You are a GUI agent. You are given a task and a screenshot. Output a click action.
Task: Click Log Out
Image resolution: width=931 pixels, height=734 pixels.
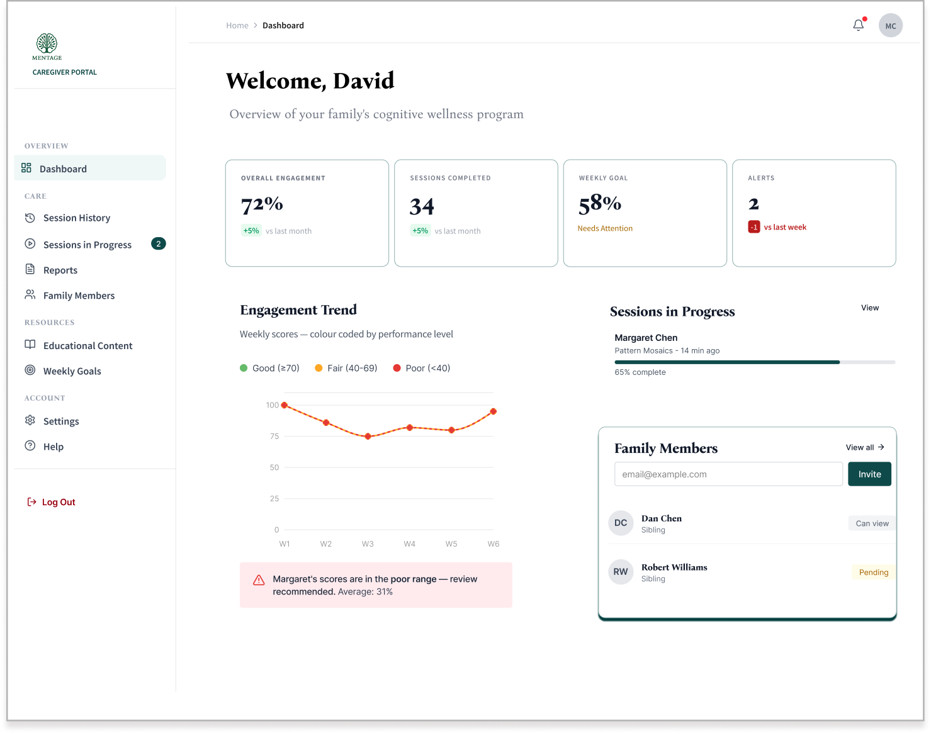59,502
